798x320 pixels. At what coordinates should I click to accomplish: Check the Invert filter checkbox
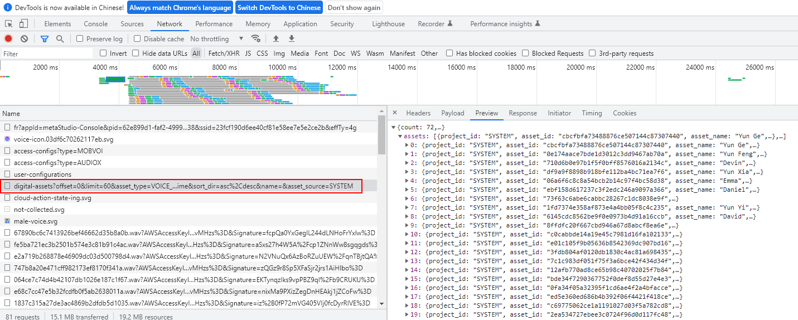click(x=103, y=53)
